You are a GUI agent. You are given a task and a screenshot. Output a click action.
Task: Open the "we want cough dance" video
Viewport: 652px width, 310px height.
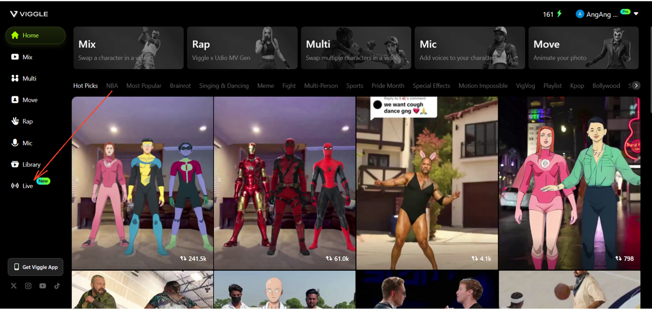pyautogui.click(x=427, y=183)
